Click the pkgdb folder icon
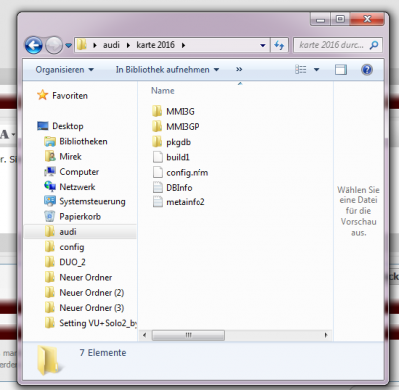 [x=157, y=142]
